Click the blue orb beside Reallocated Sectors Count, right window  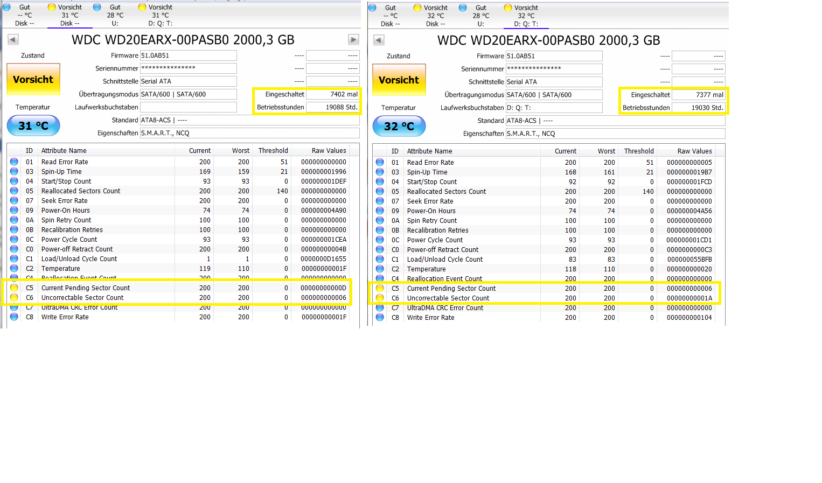380,191
